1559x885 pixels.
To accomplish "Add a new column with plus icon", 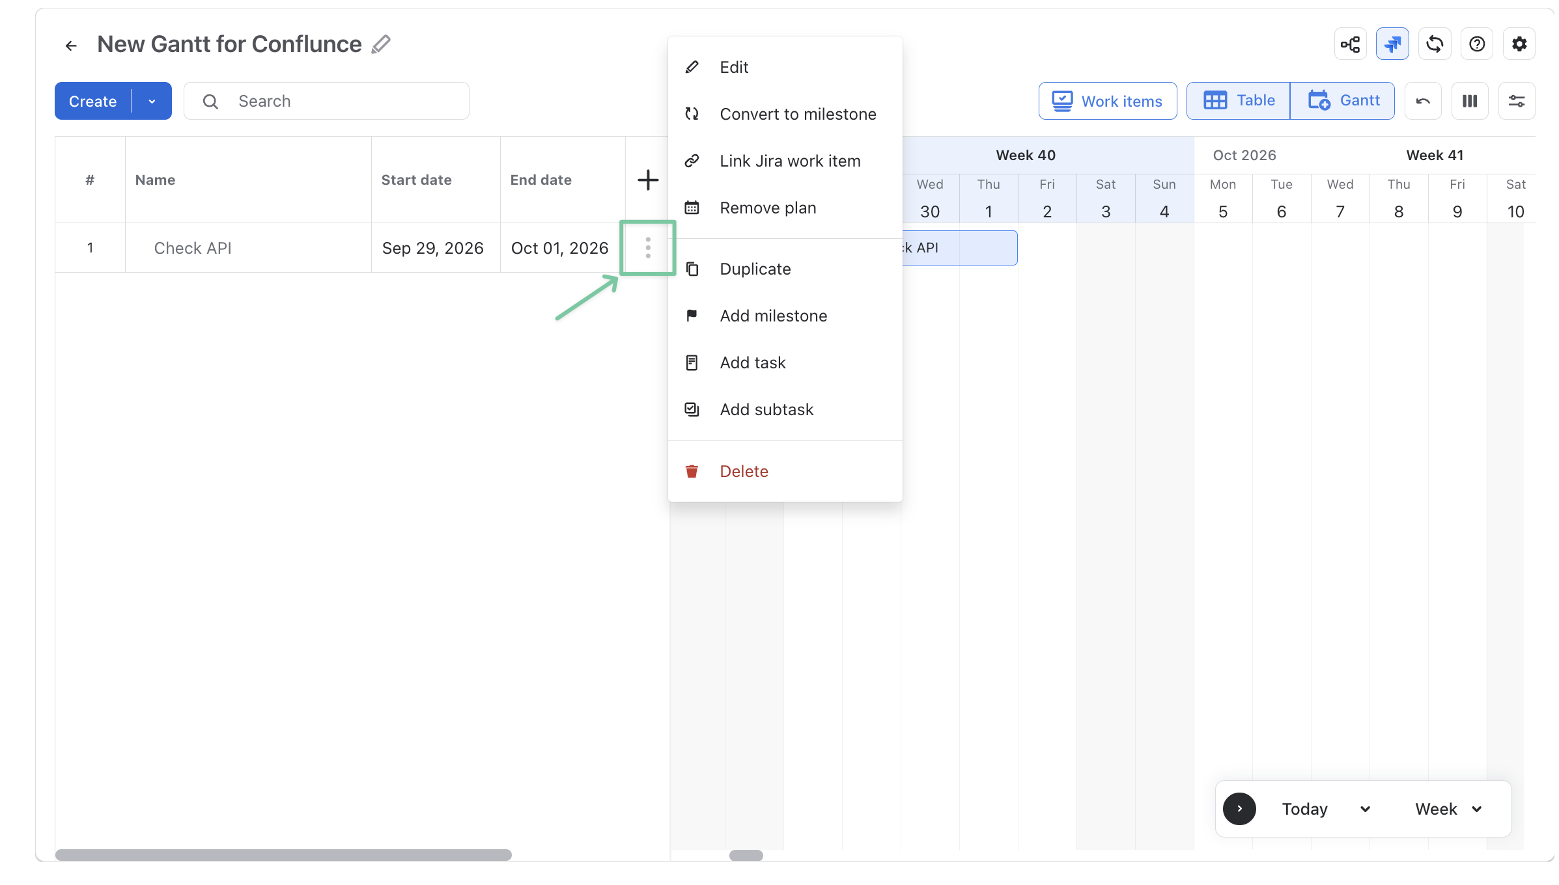I will (648, 180).
